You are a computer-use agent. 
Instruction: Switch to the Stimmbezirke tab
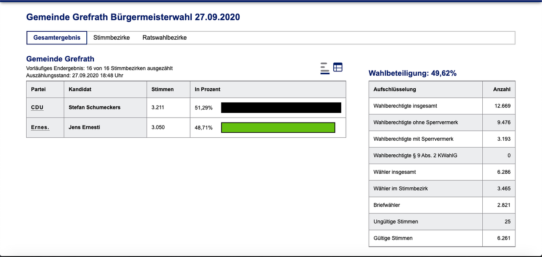coord(111,38)
